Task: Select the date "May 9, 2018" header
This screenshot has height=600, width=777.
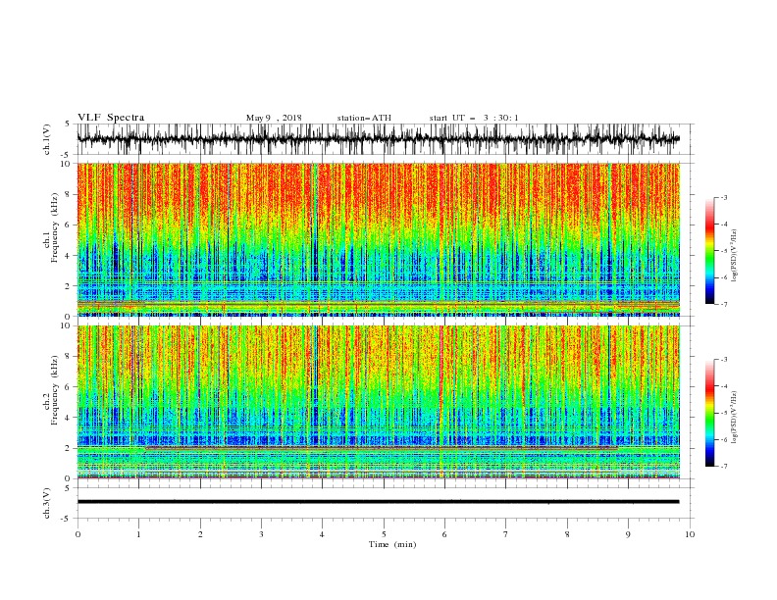Action: click(x=274, y=118)
